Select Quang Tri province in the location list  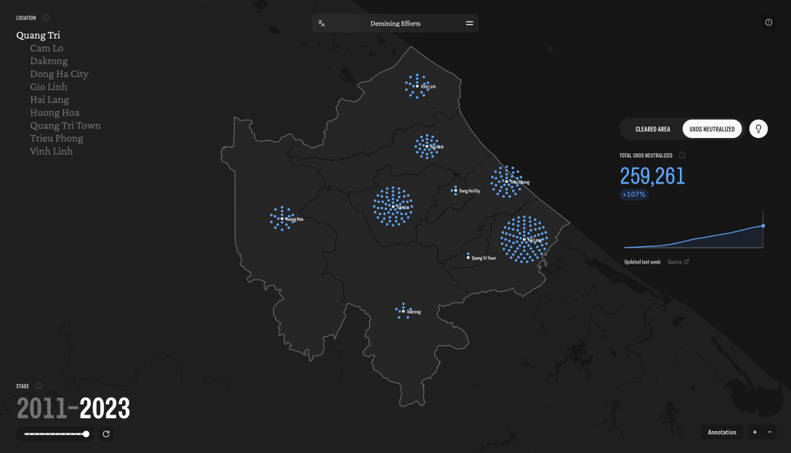click(38, 35)
